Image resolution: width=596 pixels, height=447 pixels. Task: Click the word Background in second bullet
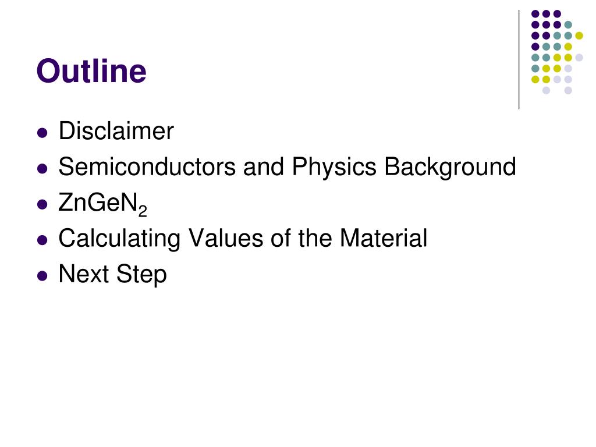click(450, 167)
